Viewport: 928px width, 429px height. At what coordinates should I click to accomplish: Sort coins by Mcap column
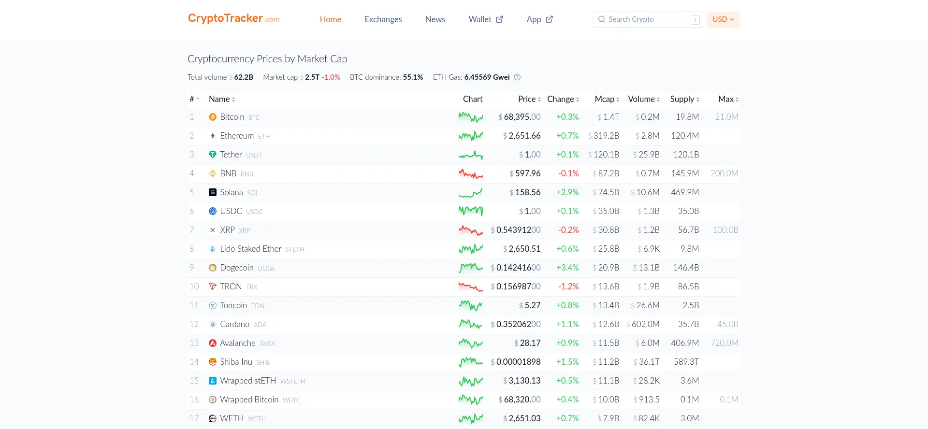coord(607,99)
